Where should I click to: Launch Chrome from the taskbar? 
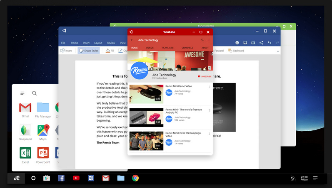[135, 178]
